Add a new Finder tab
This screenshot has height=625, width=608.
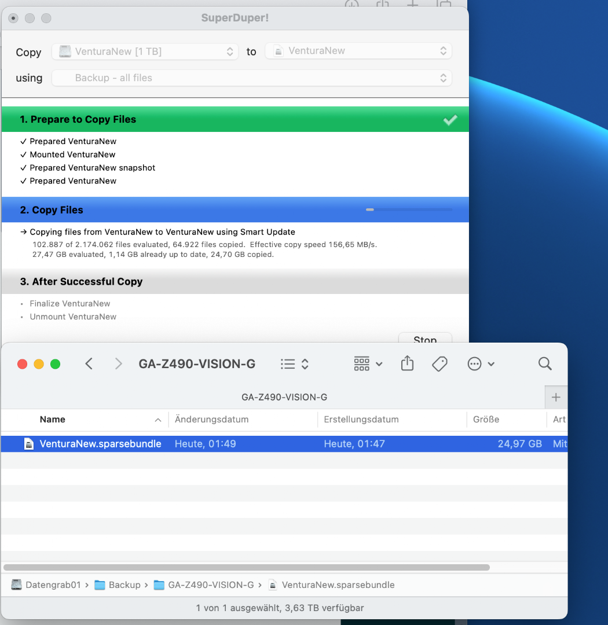click(x=556, y=397)
